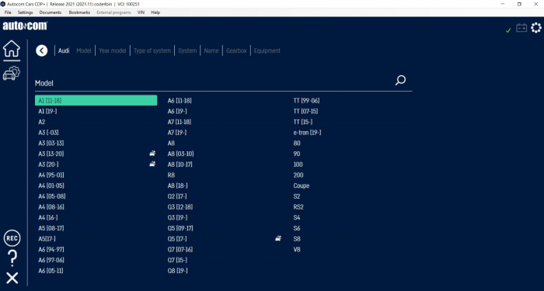Click the car icon beside Q5 [17-]

278,238
